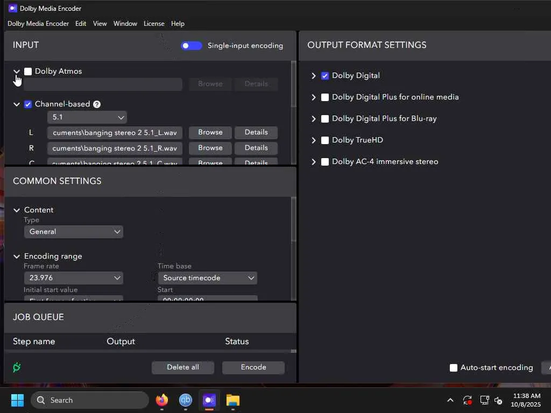Expand Dolby Digital Plus for Blu-ray settings
This screenshot has width=551, height=413.
tap(314, 119)
